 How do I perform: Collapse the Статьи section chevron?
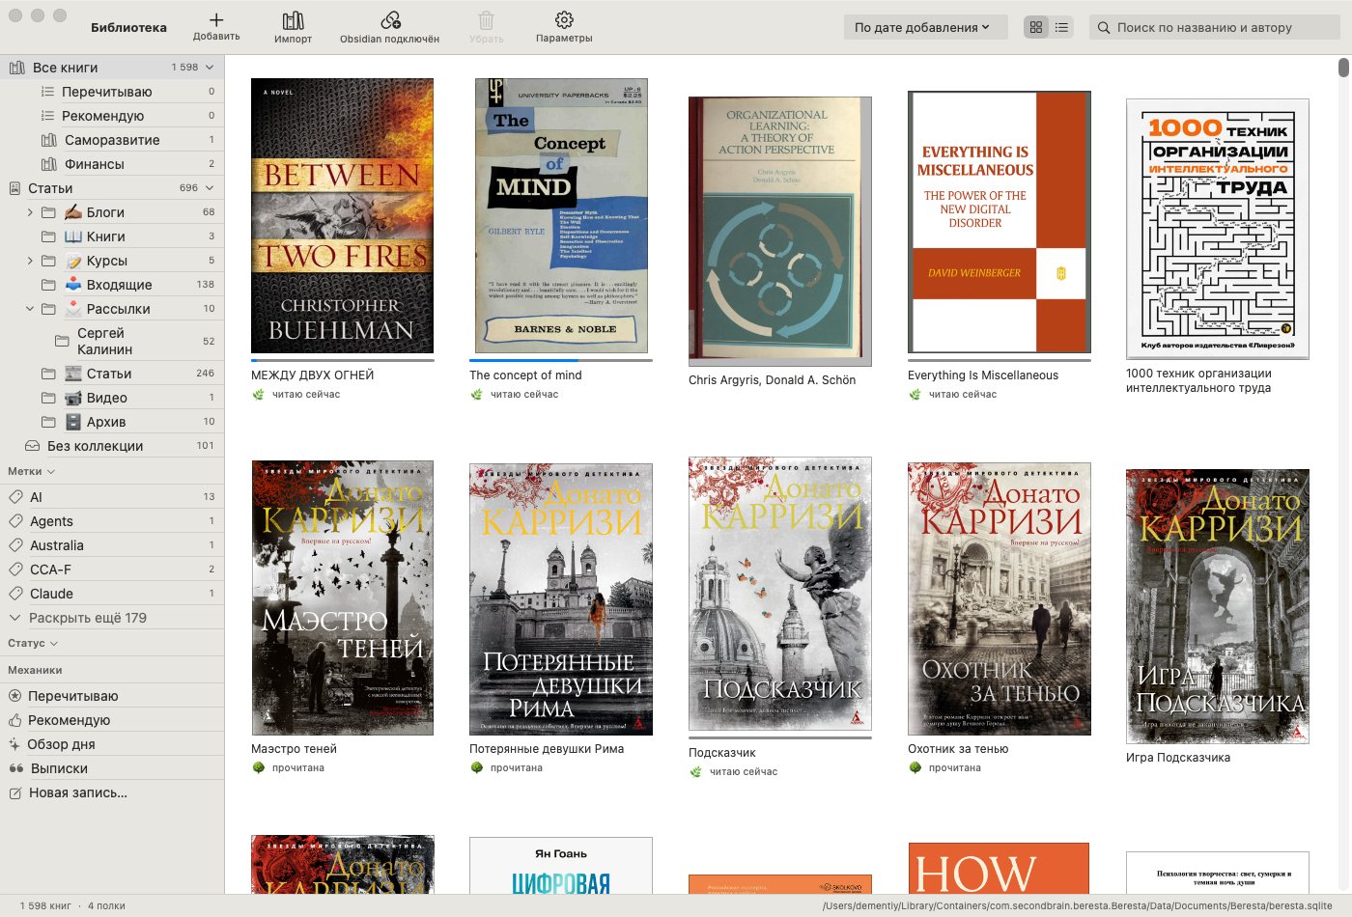pos(210,188)
